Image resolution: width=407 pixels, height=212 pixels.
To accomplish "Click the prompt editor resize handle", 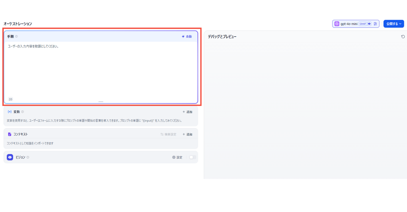I will [x=101, y=101].
